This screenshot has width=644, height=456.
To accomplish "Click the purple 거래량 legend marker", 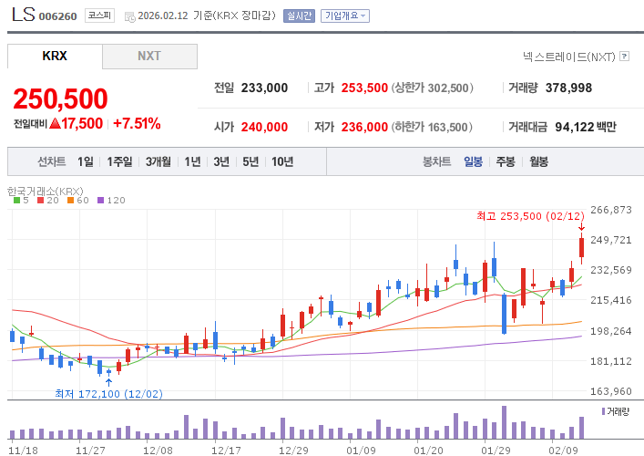I will pos(603,411).
